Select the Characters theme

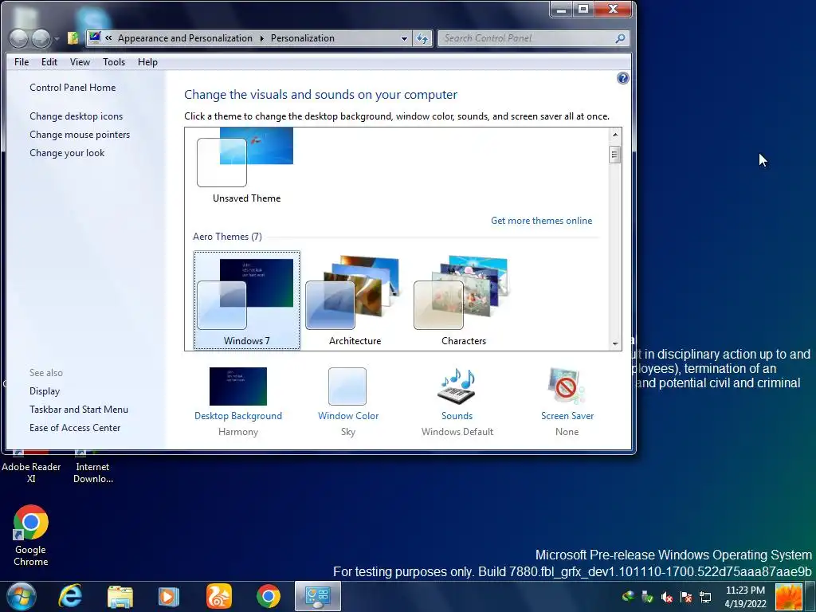point(463,300)
